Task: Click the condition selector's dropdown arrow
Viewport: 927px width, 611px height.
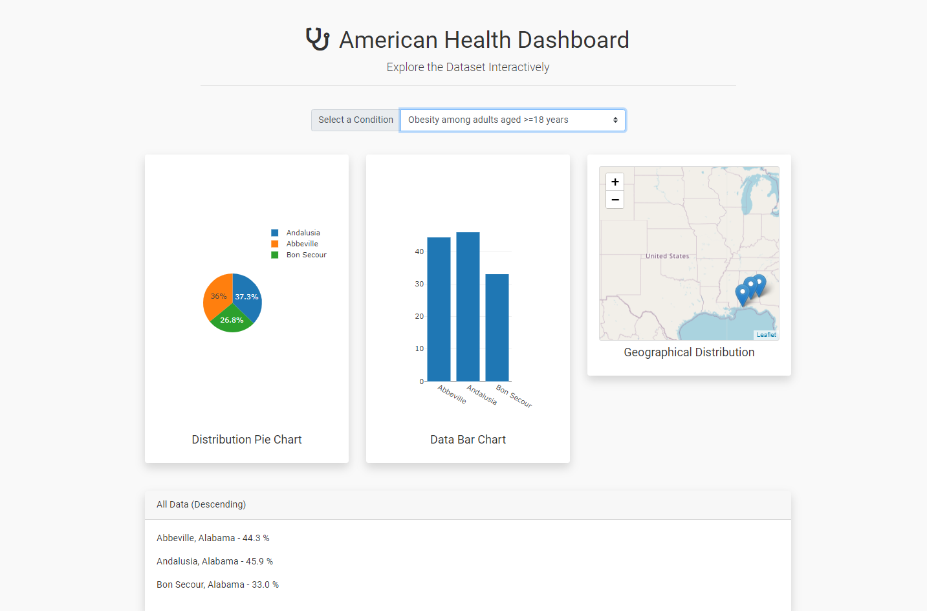Action: (615, 120)
